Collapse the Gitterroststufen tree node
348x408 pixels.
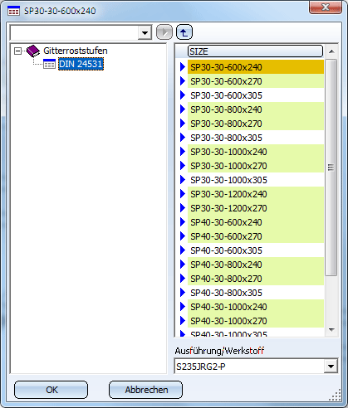(x=17, y=51)
